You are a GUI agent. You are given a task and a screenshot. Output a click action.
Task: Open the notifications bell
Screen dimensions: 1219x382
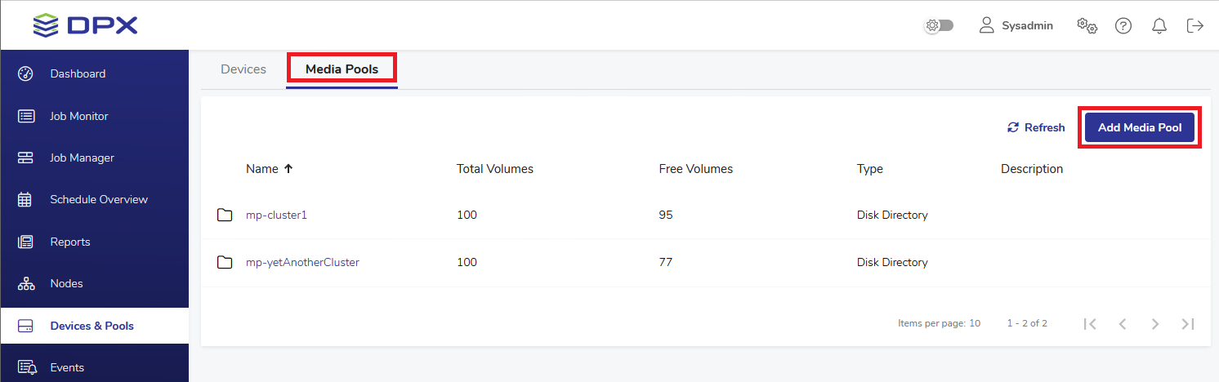(1159, 25)
